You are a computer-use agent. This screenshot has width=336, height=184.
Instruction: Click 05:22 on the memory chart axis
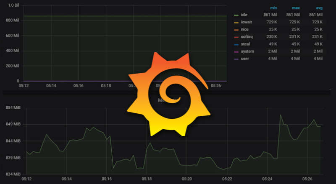pyautogui.click(x=227, y=179)
